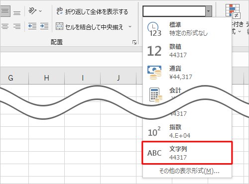This screenshot has height=184, width=249.
Task: Select column J header
Action: click(x=119, y=78)
